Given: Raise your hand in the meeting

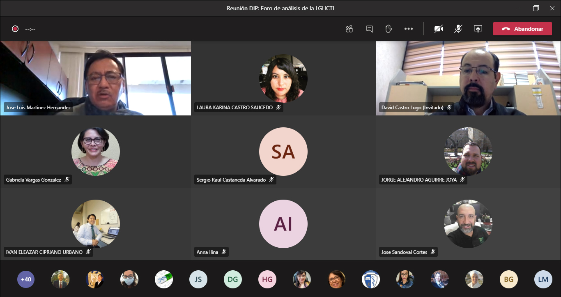Looking at the screenshot, I should 389,29.
